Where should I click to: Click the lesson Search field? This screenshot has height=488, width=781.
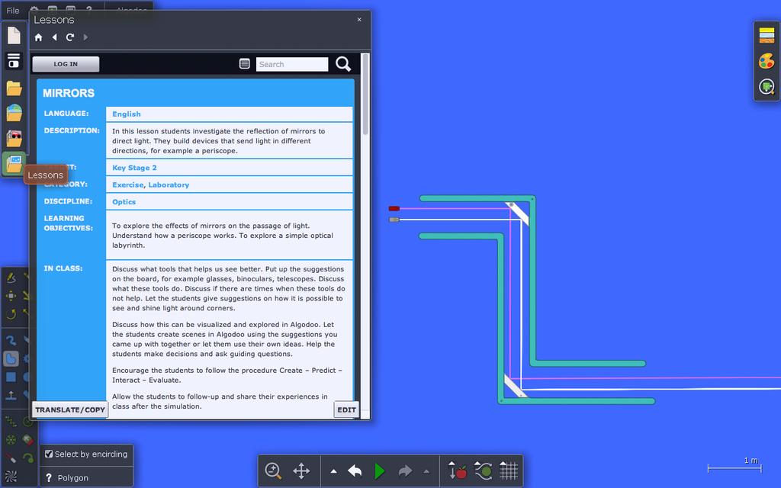pos(292,64)
